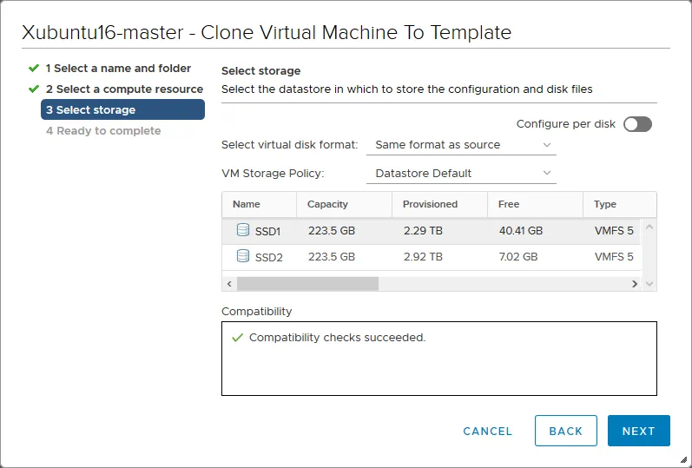692x468 pixels.
Task: Click the horizontal scrollbar thumb in datastore table
Action: point(307,284)
